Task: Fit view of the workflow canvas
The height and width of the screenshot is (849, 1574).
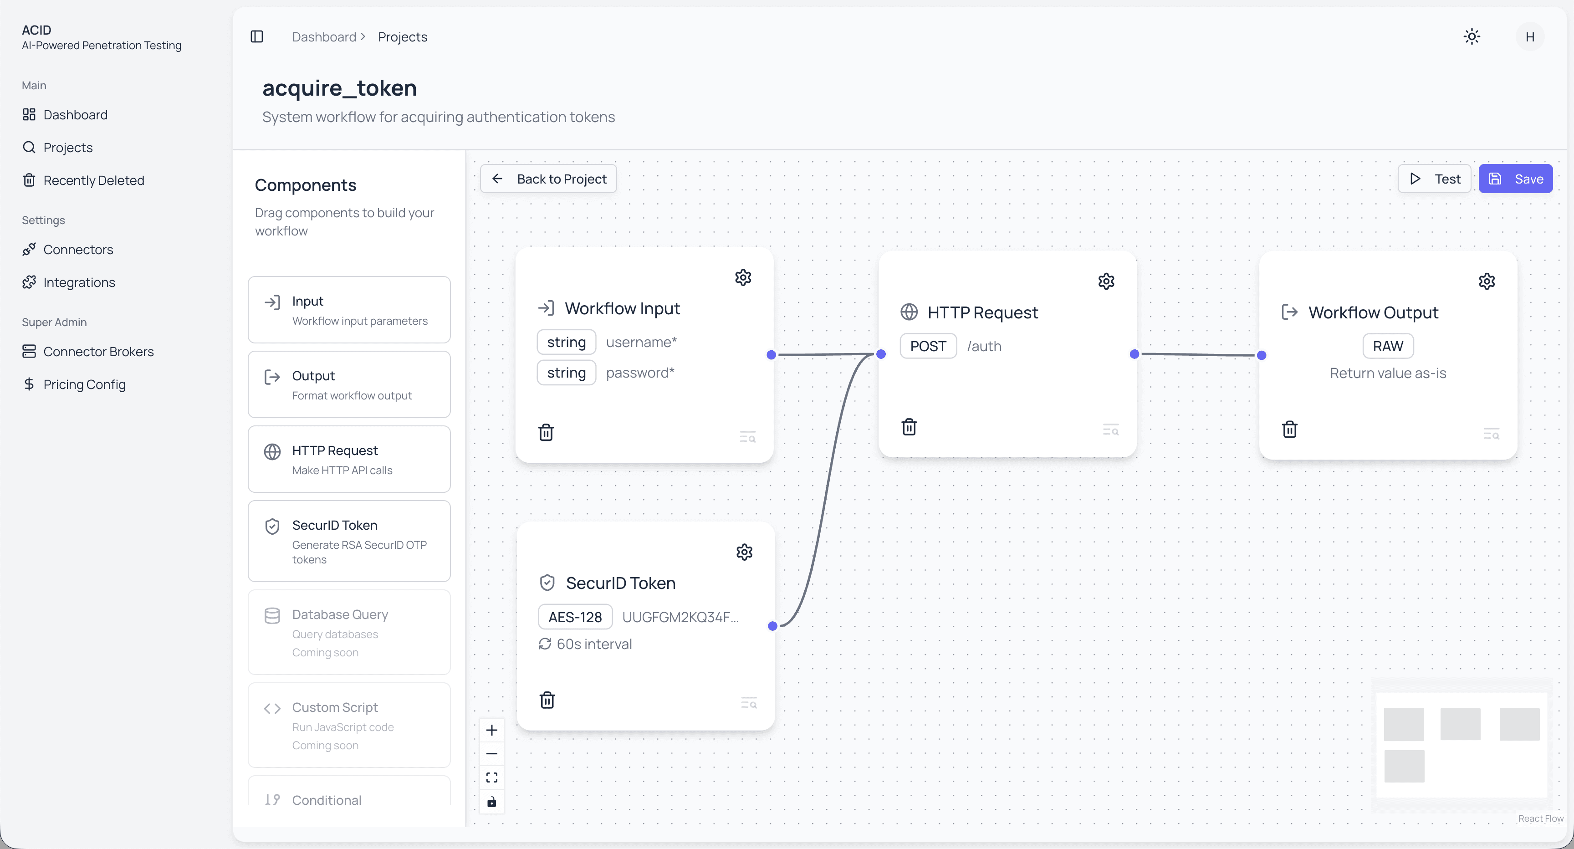Action: point(492,777)
